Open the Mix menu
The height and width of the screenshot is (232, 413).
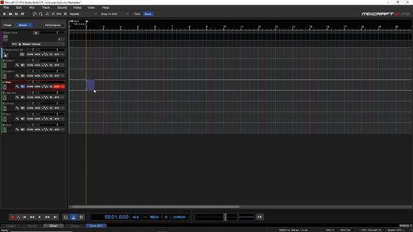click(32, 8)
